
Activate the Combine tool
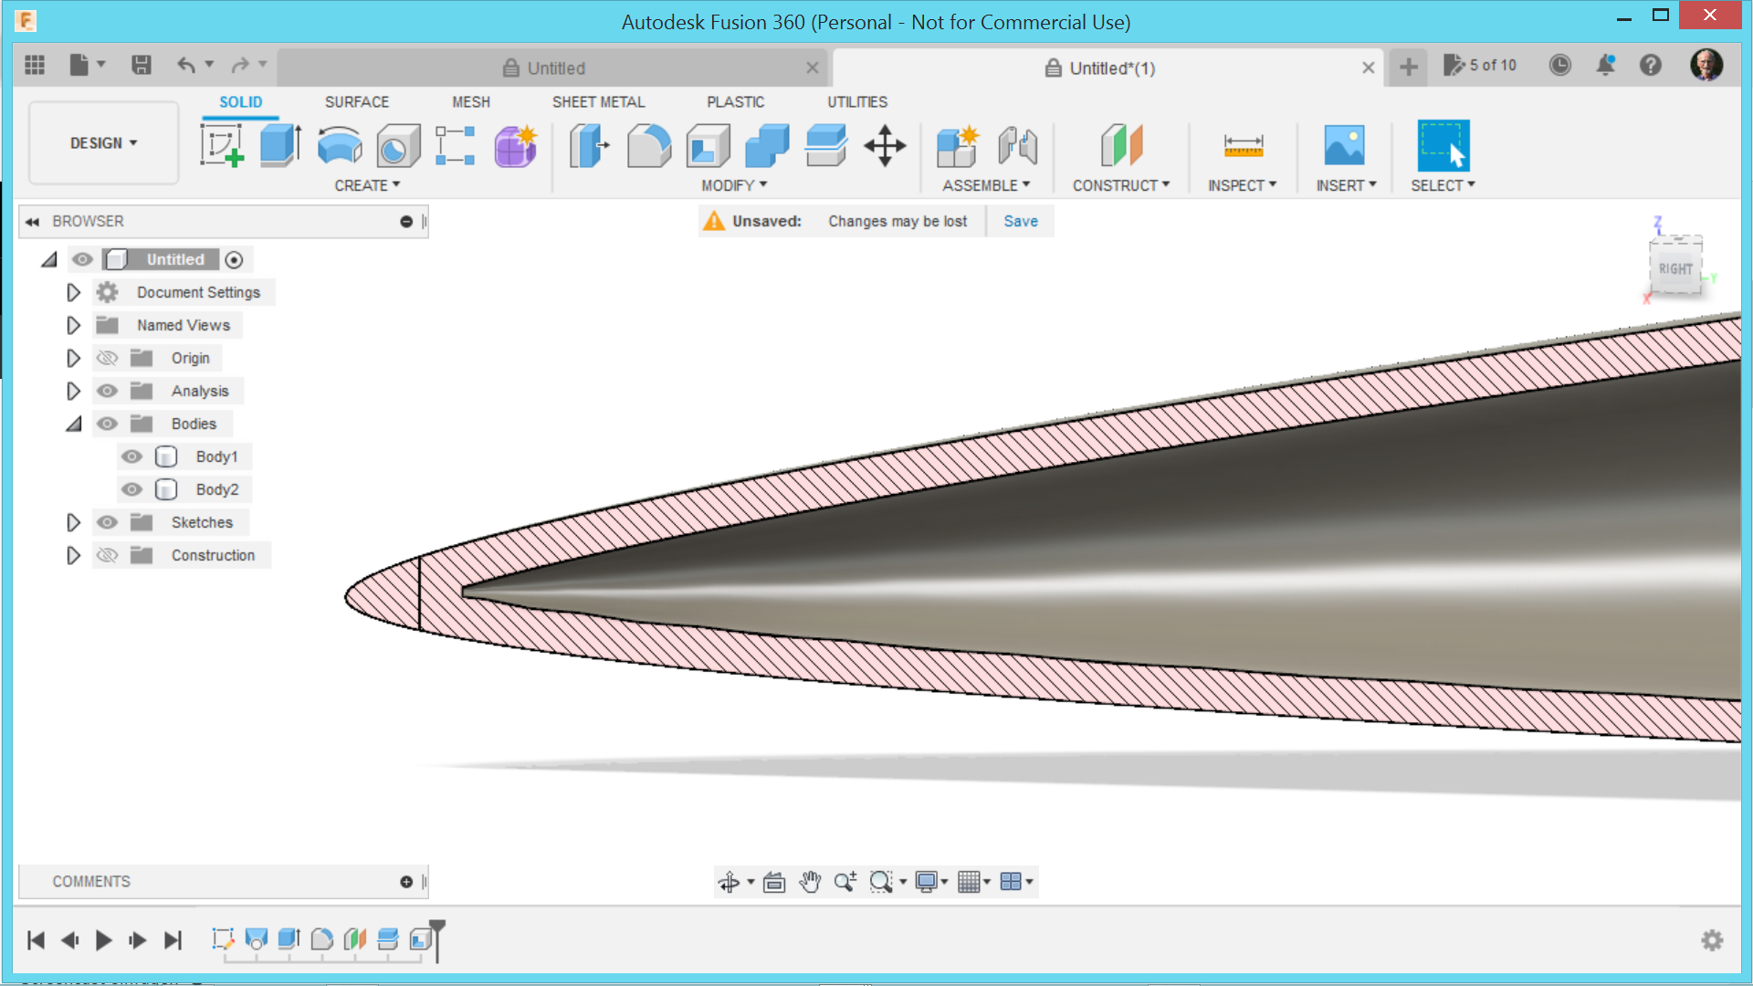[x=766, y=146]
